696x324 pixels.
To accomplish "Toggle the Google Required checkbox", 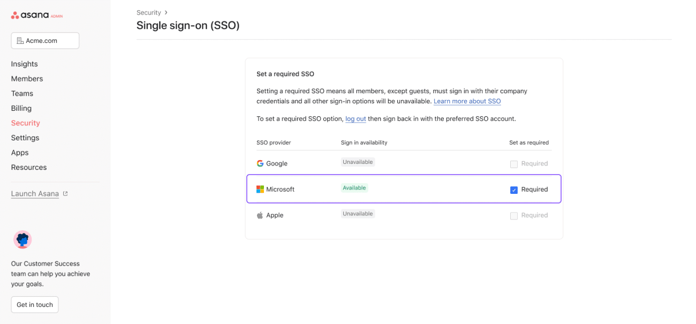I will [514, 164].
